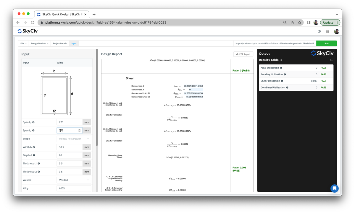The image size is (355, 213).
Task: Download the PDF Report
Action: coord(243,54)
